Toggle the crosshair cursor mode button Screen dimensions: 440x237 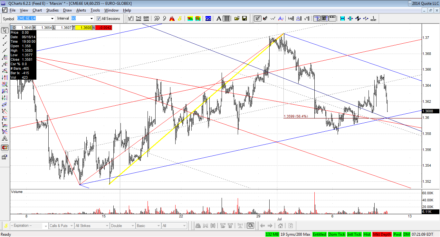point(317,18)
